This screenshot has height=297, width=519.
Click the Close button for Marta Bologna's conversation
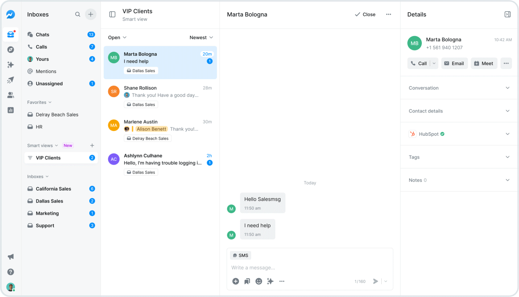tap(365, 14)
